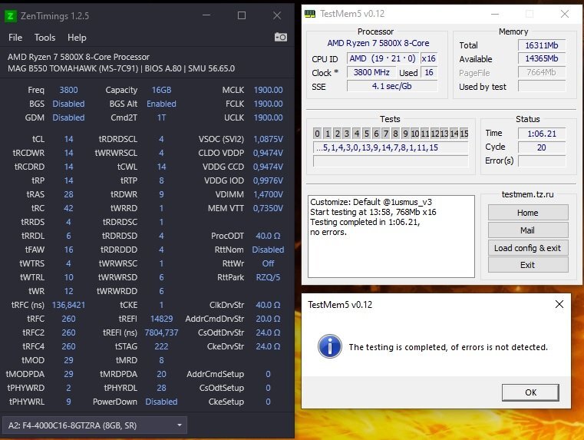Minimize the TestMem5 main window
This screenshot has height=440, width=584.
[x=495, y=14]
